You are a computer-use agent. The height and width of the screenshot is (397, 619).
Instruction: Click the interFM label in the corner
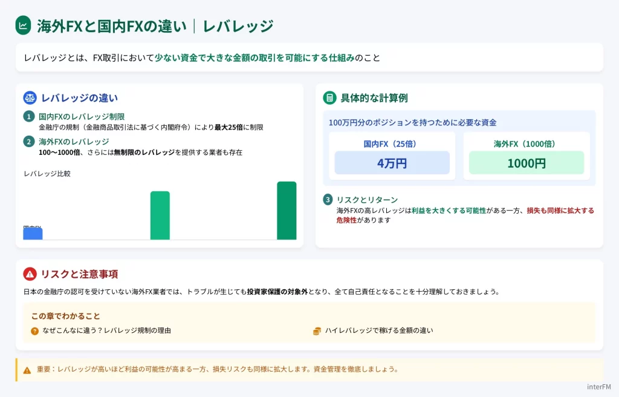click(x=600, y=387)
